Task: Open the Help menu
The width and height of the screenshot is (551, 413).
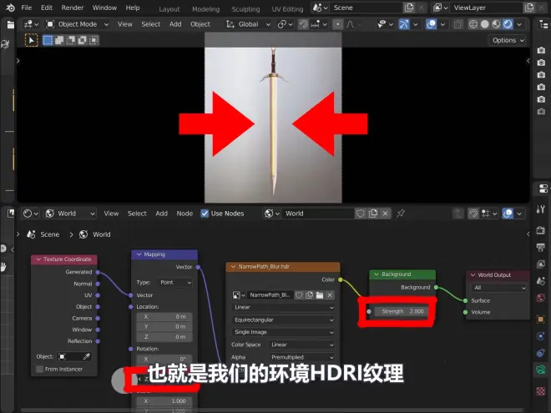Action: [x=133, y=8]
